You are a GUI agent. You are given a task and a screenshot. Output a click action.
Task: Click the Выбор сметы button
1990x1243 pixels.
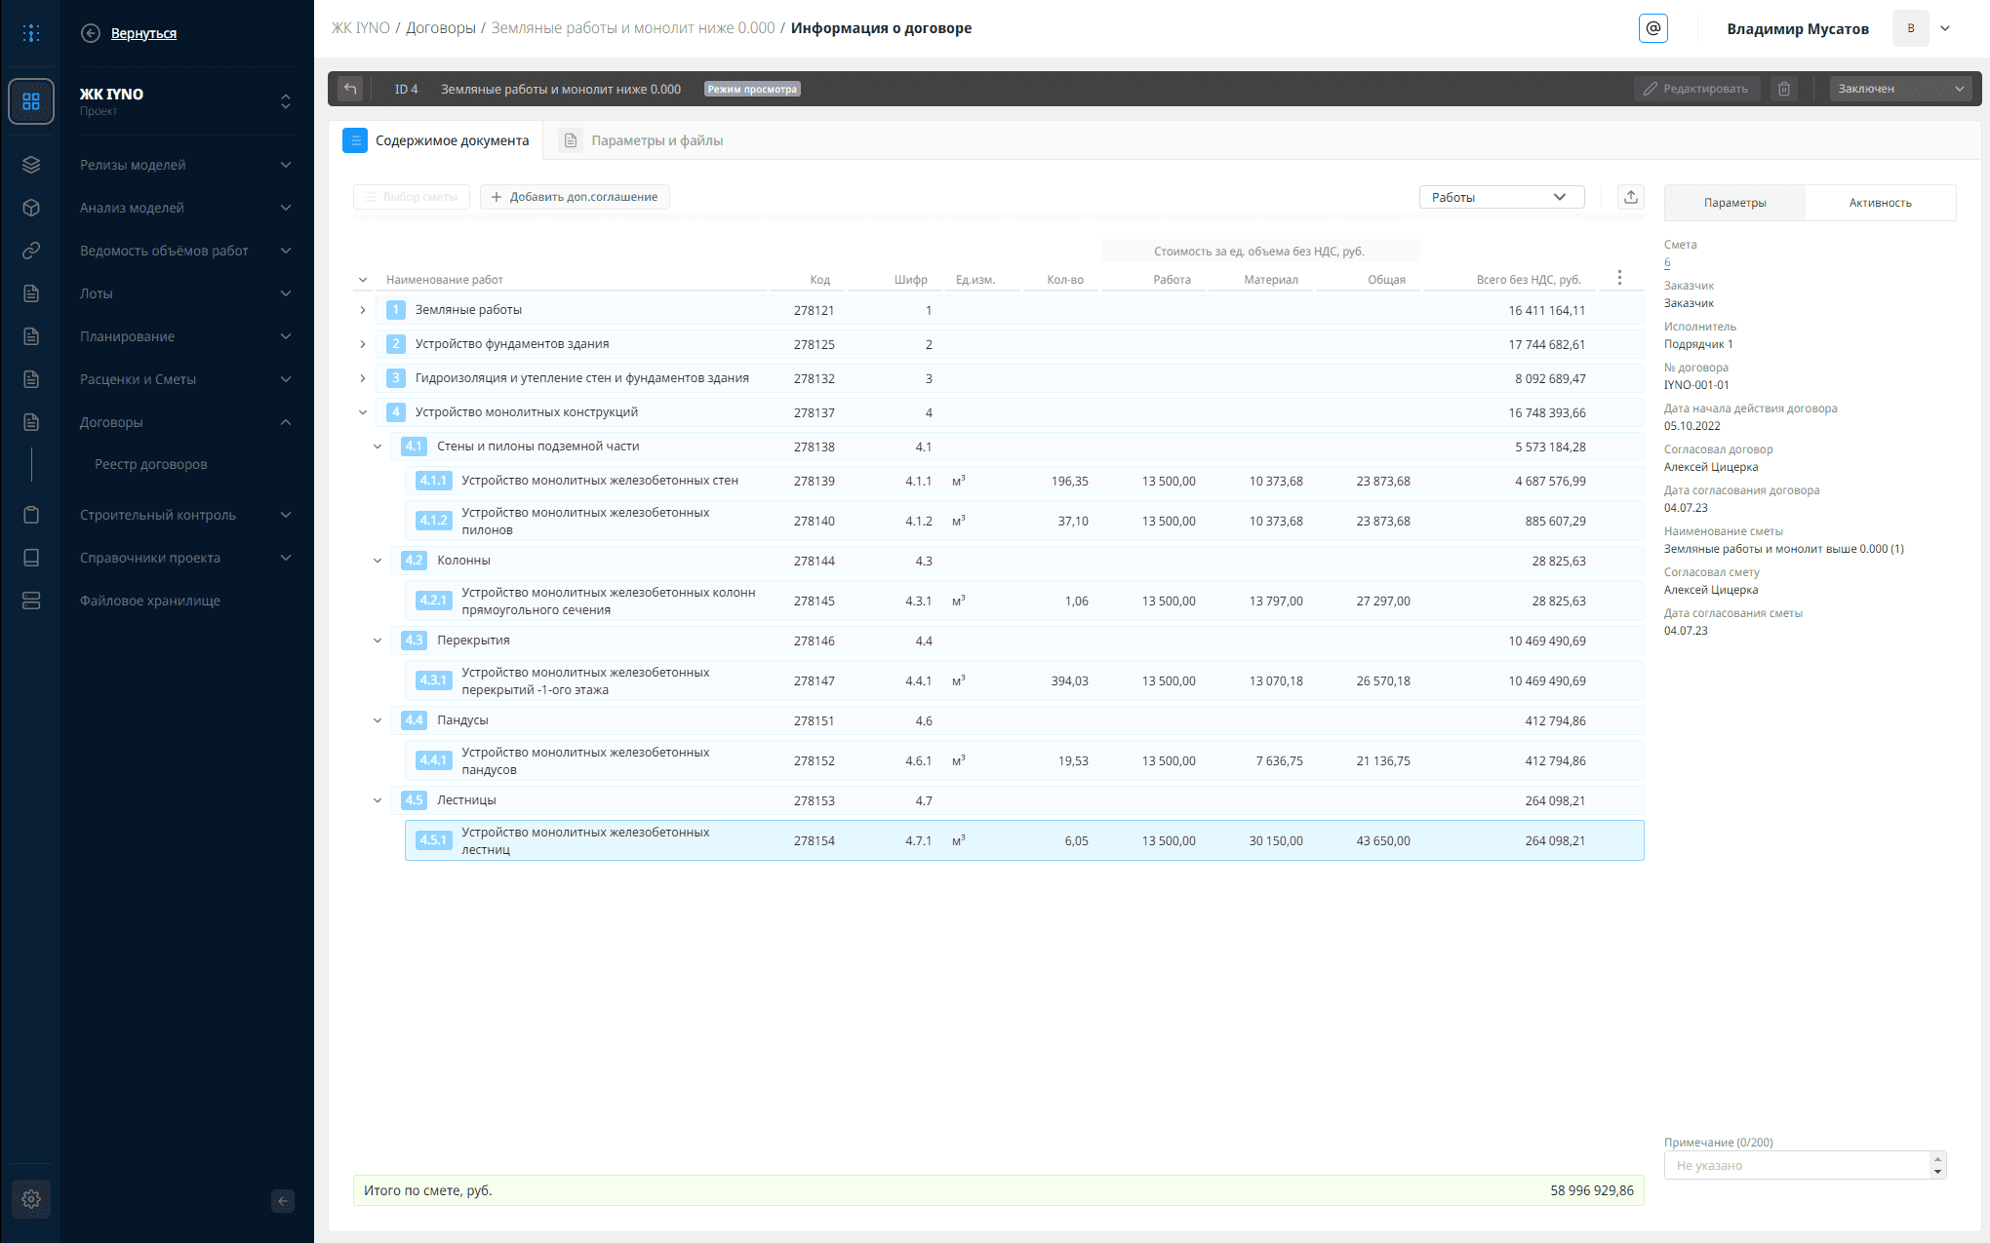[412, 197]
